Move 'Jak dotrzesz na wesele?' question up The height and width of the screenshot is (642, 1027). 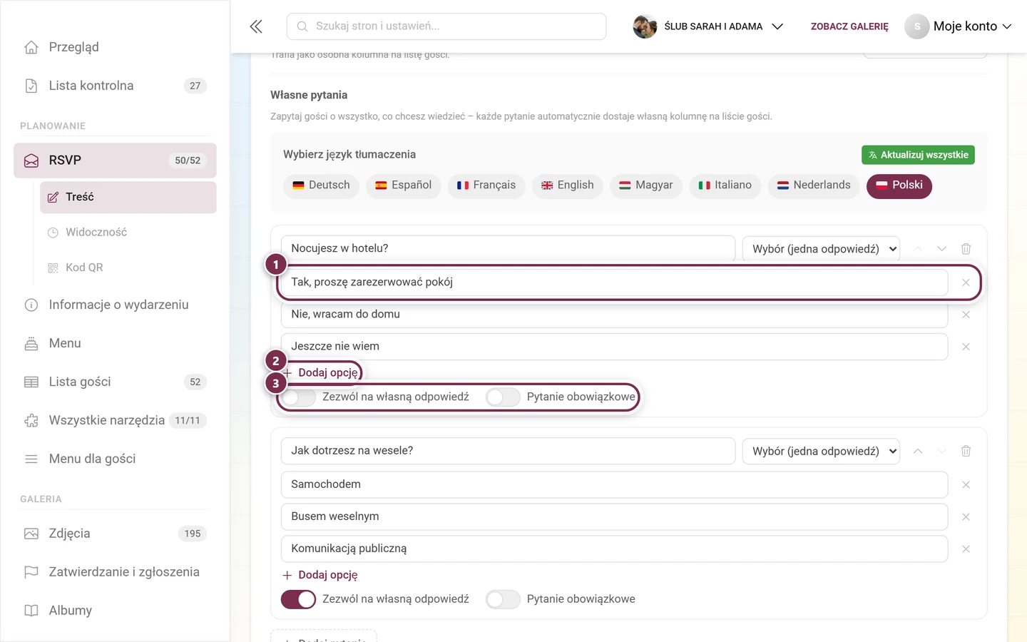(x=918, y=451)
